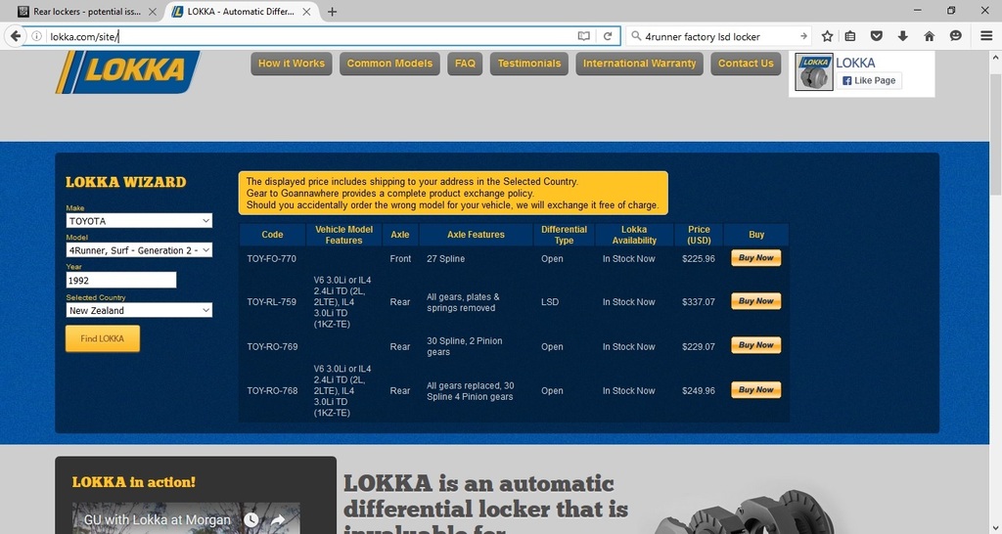This screenshot has height=534, width=1002.
Task: Click the LSD differential type cell
Action: (550, 302)
